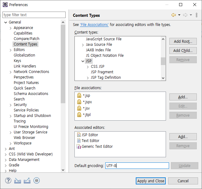Screen dimensions: 202x189
Task: Click the JSP Editor icon
Action: point(79,135)
